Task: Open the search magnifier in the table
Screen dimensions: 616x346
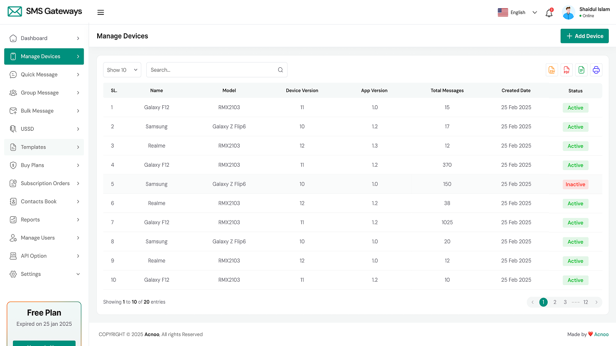Action: click(280, 70)
